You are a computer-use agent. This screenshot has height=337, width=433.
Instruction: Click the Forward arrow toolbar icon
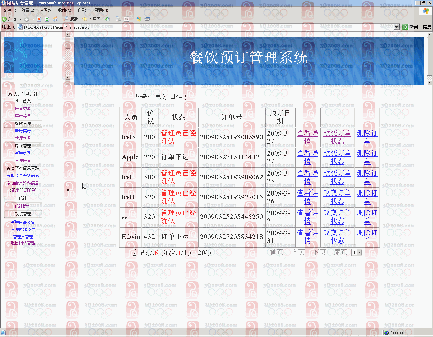click(26, 19)
